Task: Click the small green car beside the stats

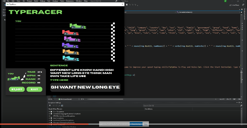Action: click(x=14, y=78)
